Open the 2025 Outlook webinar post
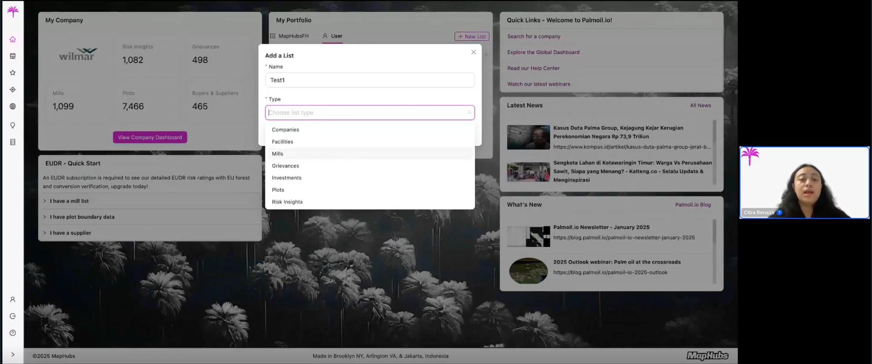Viewport: 872px width, 364px height. 617,262
